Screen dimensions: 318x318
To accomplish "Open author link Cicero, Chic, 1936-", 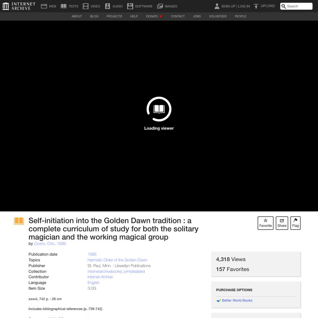I will 50,244.
